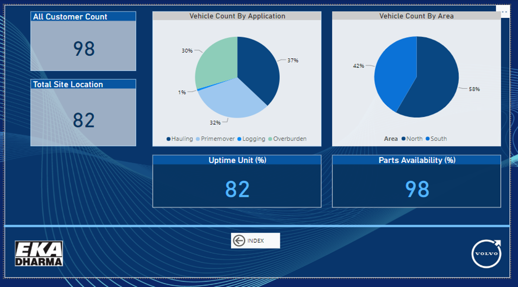Viewport: 518px width, 287px height.
Task: Click the back arrow icon beside INDEX
Action: (x=239, y=240)
